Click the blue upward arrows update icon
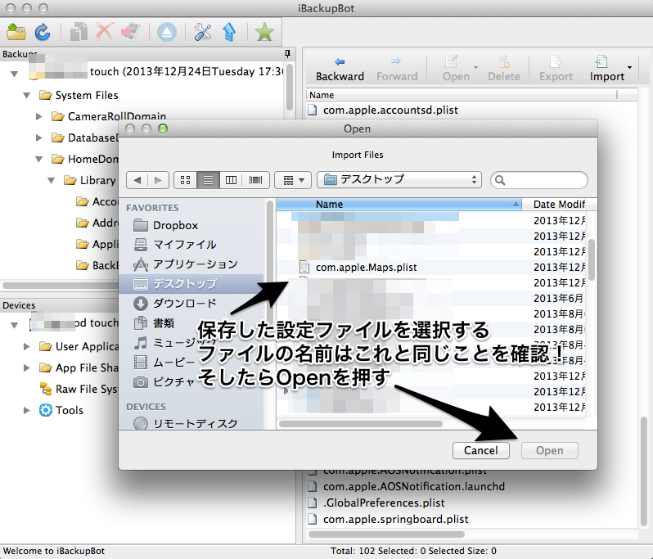The height and width of the screenshot is (559, 653). click(x=228, y=32)
